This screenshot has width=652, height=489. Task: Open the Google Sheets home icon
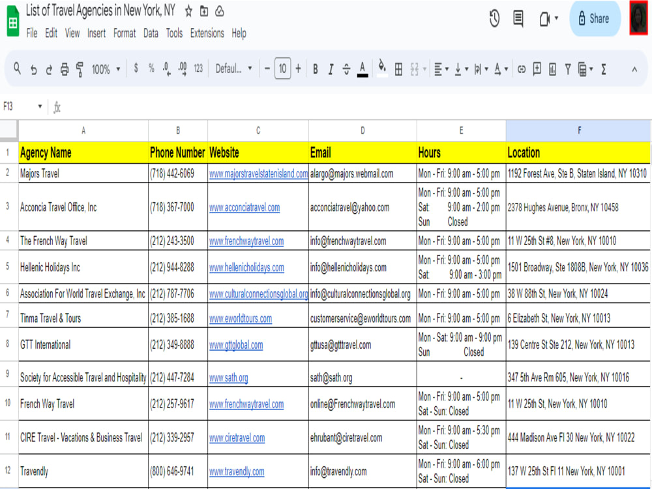click(13, 22)
